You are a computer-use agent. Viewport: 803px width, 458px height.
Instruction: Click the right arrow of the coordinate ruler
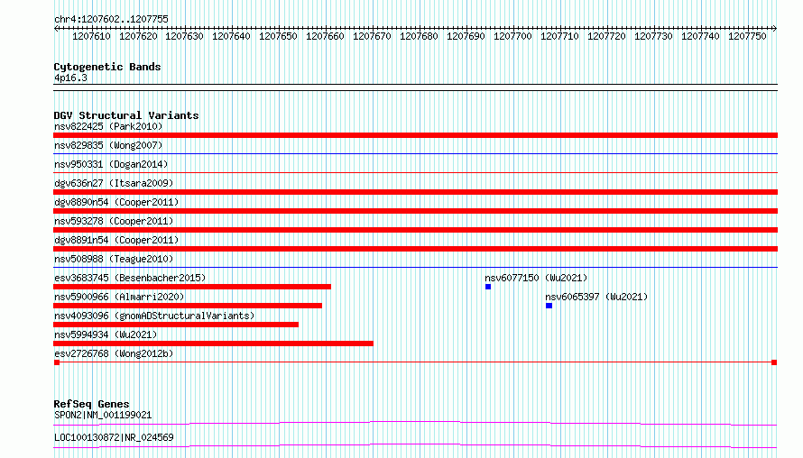775,28
